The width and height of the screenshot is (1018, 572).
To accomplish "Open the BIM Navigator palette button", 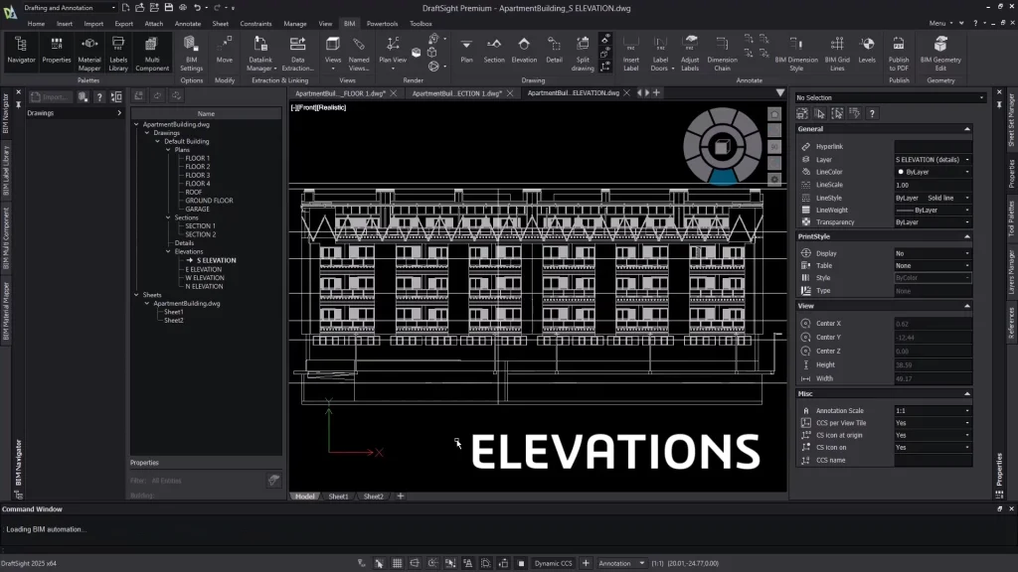I will coord(21,49).
